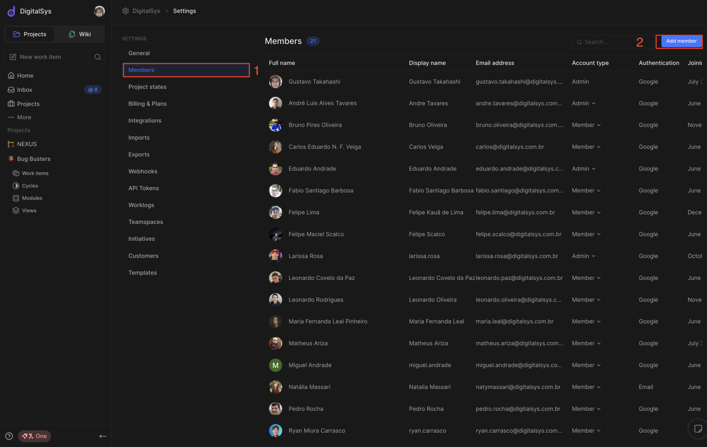This screenshot has height=447, width=707.
Task: Change role dropdown for Bruno Pires Oliveira
Action: [x=586, y=125]
